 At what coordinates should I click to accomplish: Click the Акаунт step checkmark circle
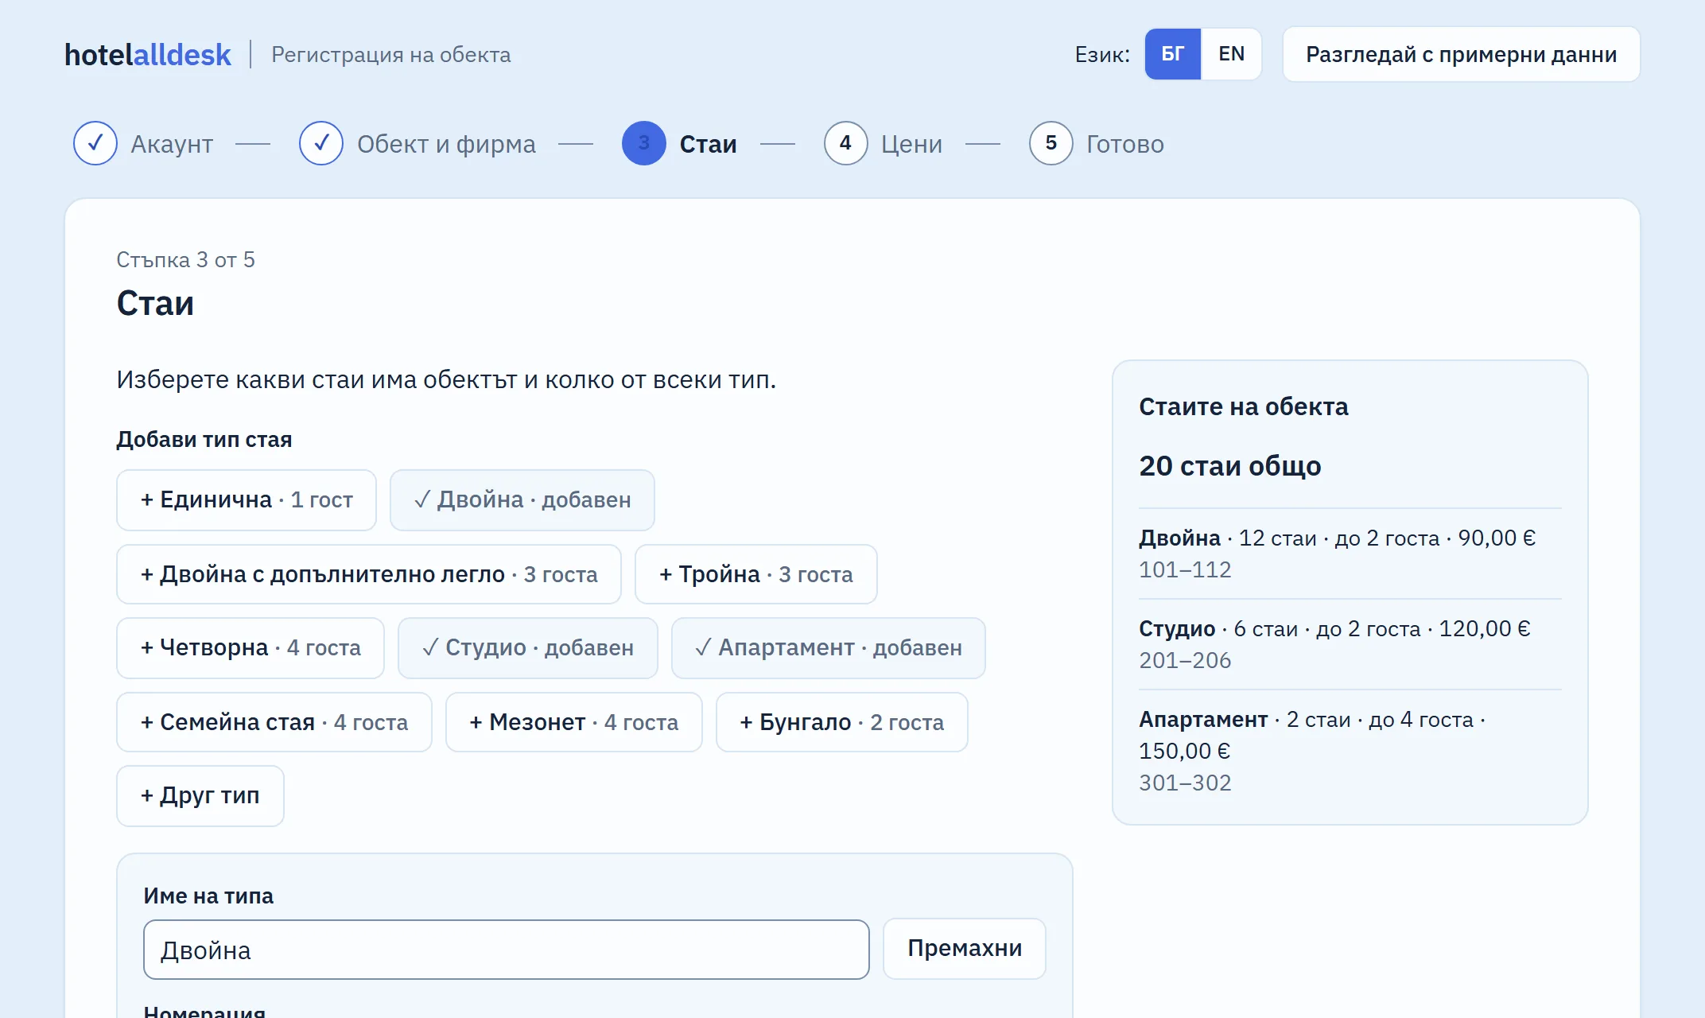coord(95,143)
